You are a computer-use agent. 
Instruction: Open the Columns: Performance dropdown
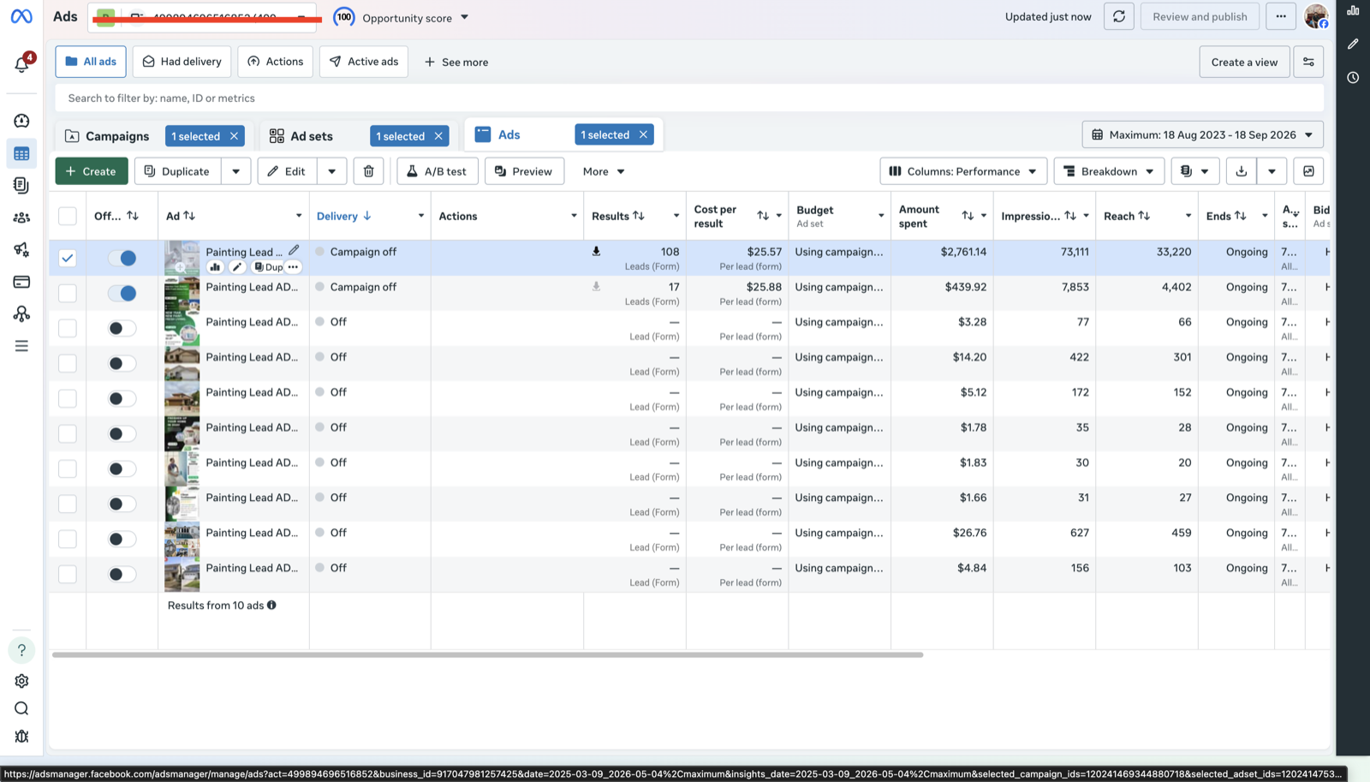tap(963, 171)
